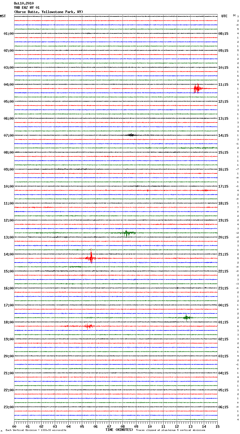
Task: Click the 01:15 UTC time label
Action: click(x=223, y=322)
